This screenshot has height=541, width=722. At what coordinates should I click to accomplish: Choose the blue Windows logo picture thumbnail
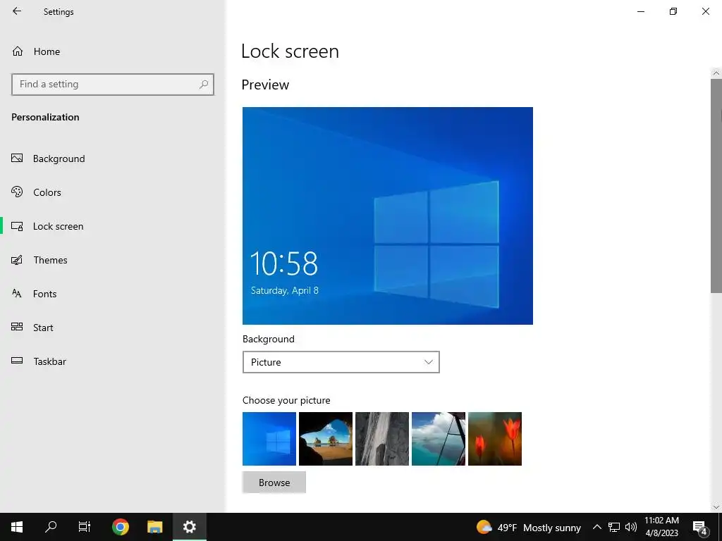[269, 439]
